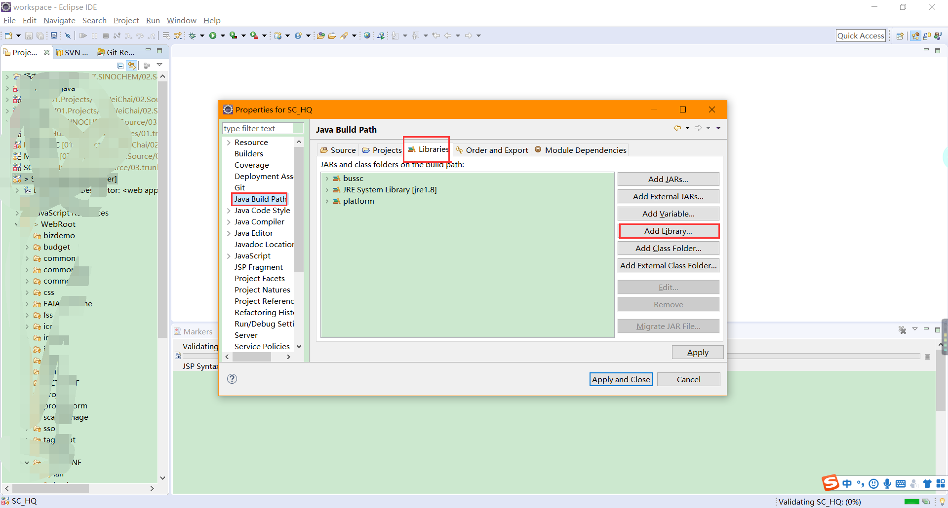Open Search using the flashlight toolbar icon
The image size is (948, 508).
[345, 35]
